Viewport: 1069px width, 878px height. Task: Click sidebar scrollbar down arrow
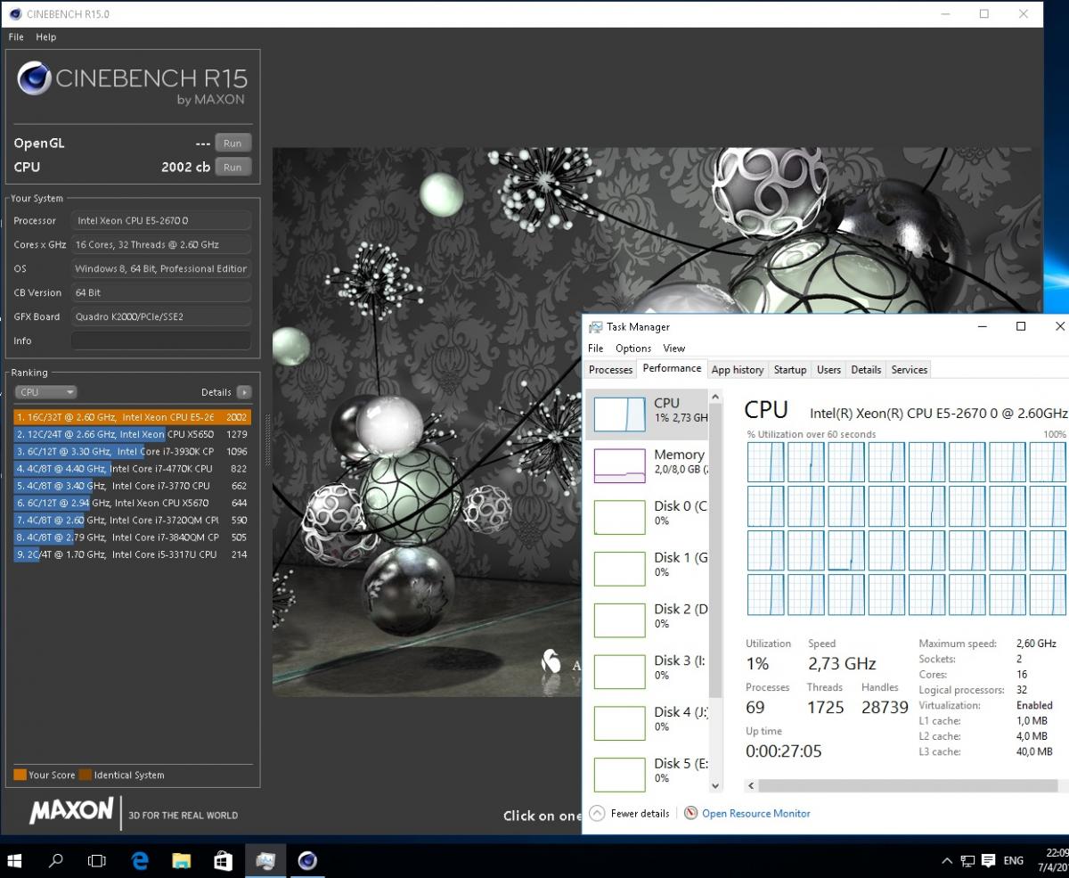coord(714,785)
